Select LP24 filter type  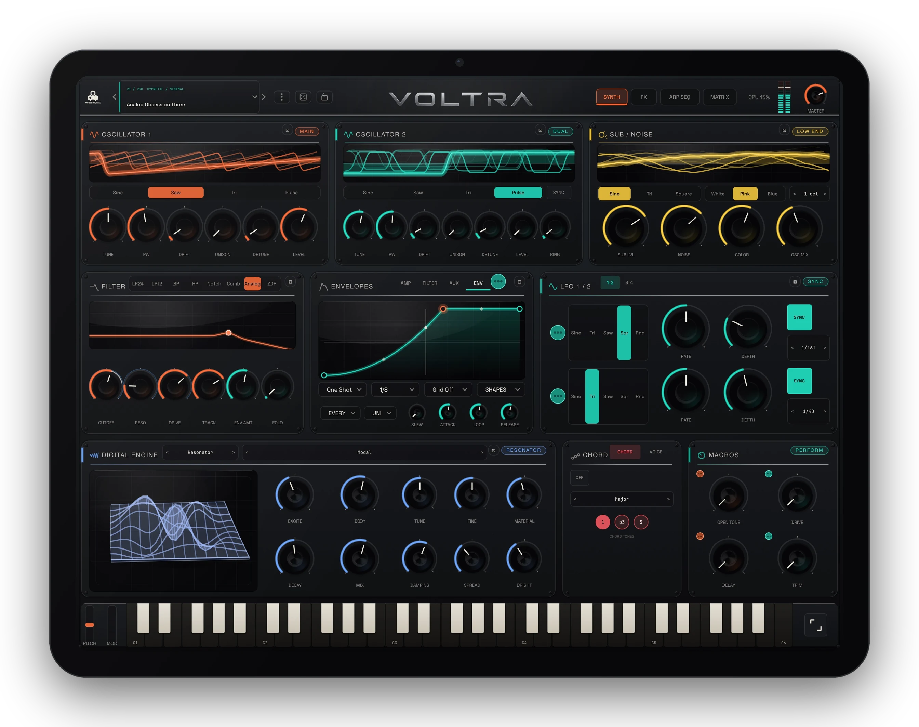coord(138,283)
